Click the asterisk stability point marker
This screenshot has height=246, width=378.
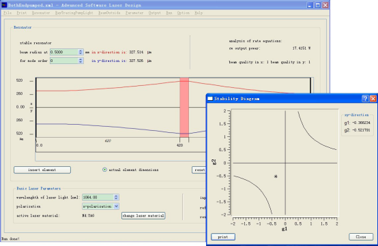click(276, 176)
